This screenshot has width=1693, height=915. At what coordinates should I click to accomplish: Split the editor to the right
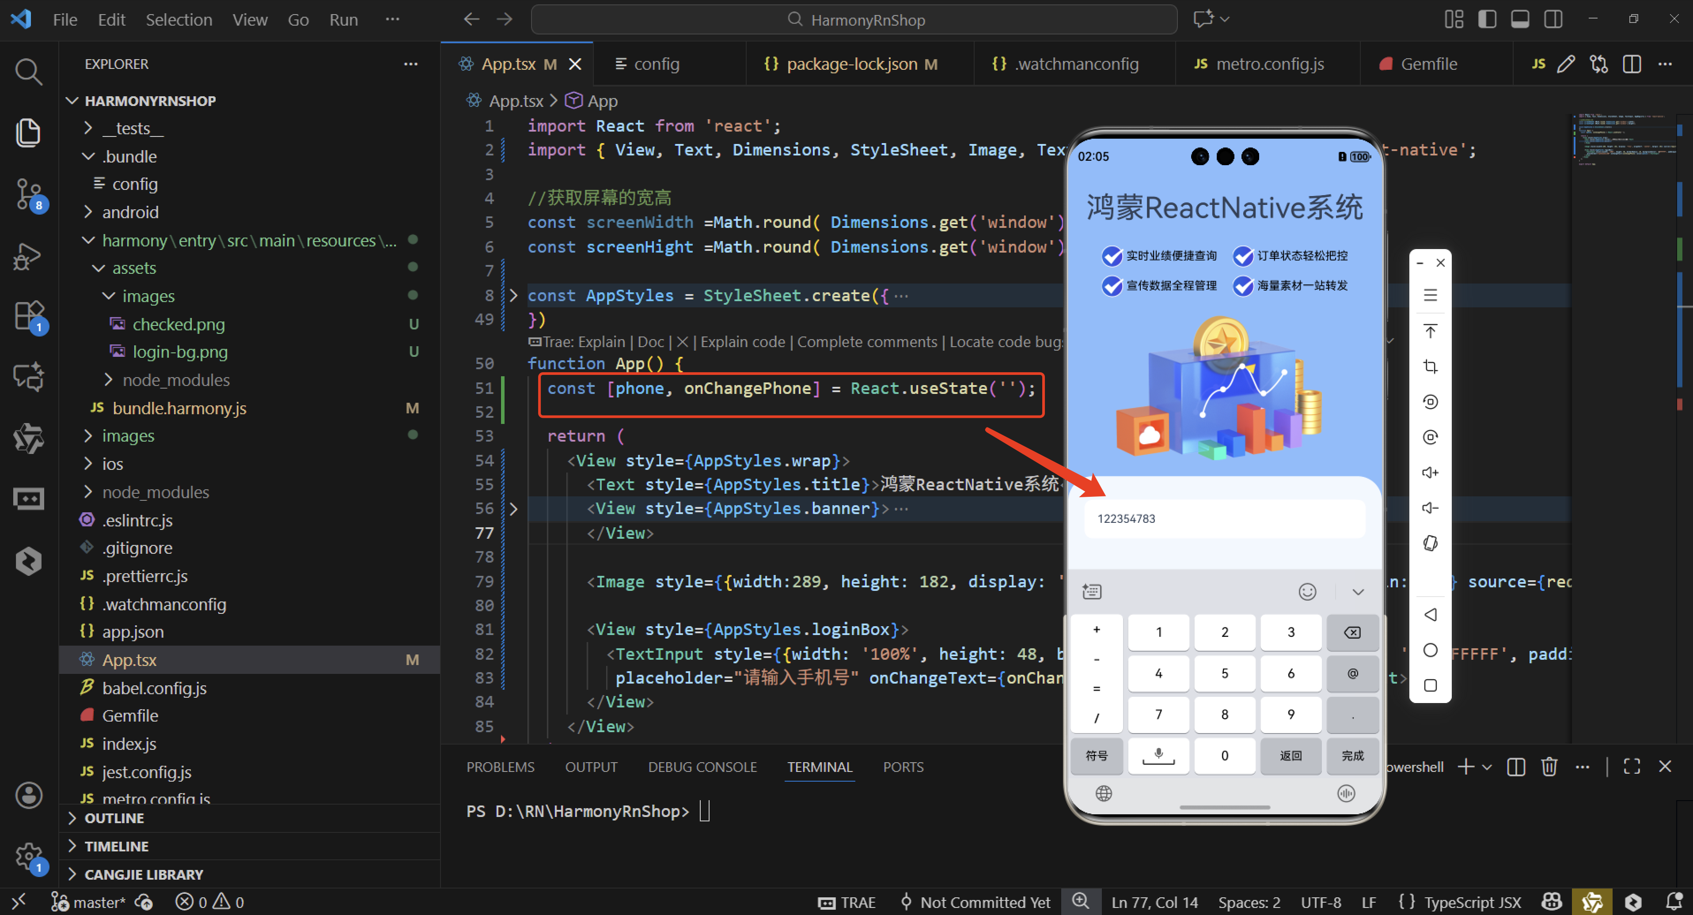point(1632,64)
